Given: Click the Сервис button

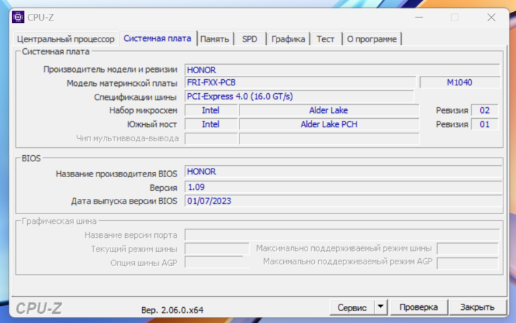Looking at the screenshot, I should click(x=352, y=308).
